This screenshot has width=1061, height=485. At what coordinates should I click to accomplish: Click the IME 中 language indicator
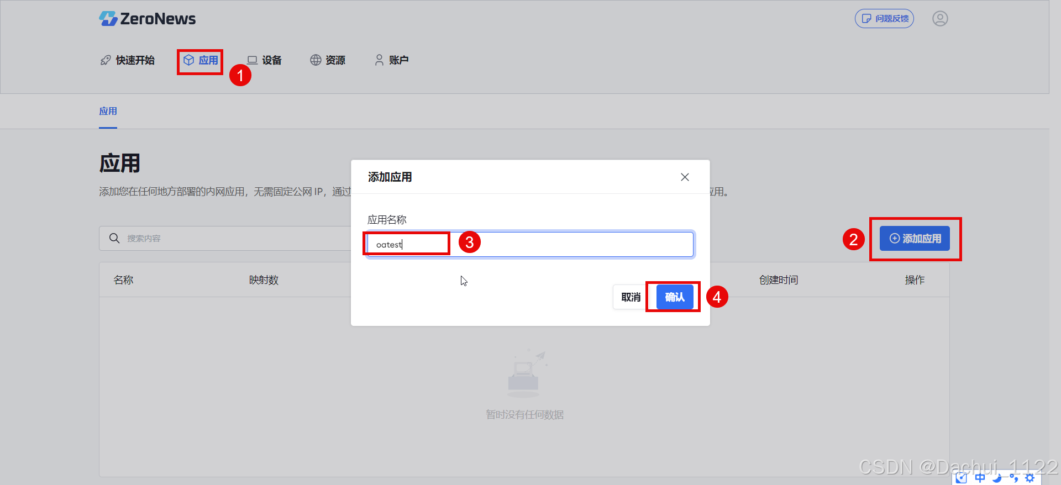click(980, 478)
